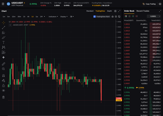Click the 0.9996 red price axis label

pyautogui.click(x=119, y=98)
